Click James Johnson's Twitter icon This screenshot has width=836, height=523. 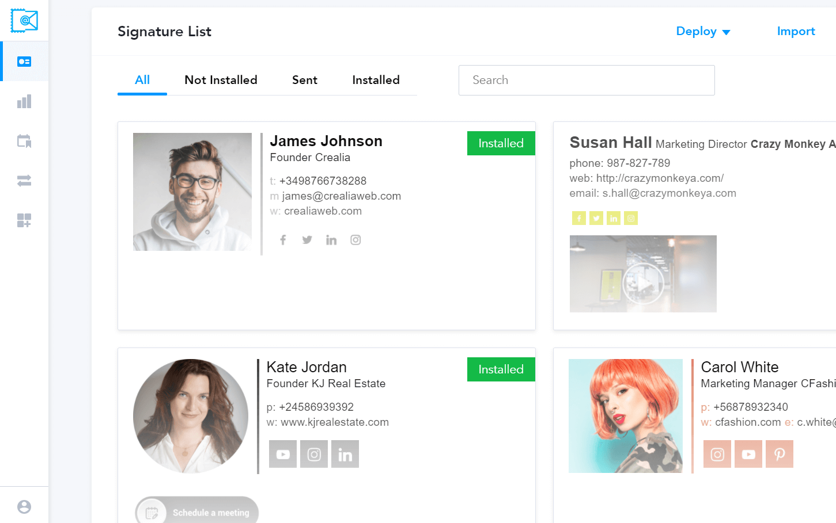[307, 240]
